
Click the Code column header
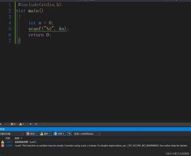pos(8,138)
